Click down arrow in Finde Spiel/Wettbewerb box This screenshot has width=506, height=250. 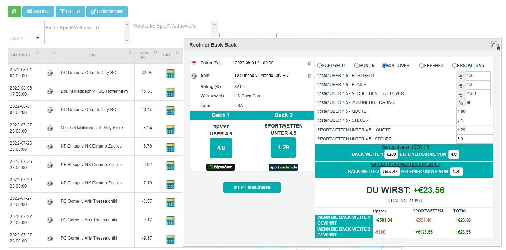[x=127, y=41]
